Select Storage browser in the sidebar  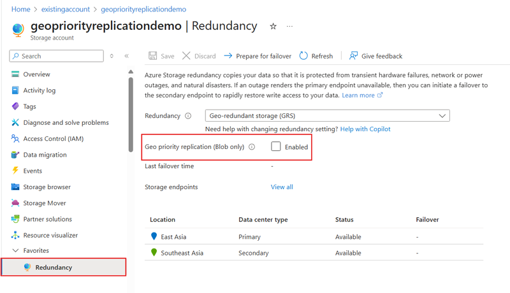click(47, 187)
